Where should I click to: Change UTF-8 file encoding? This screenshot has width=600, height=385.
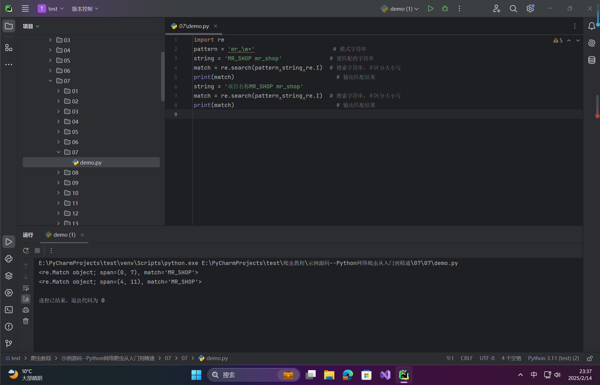487,358
